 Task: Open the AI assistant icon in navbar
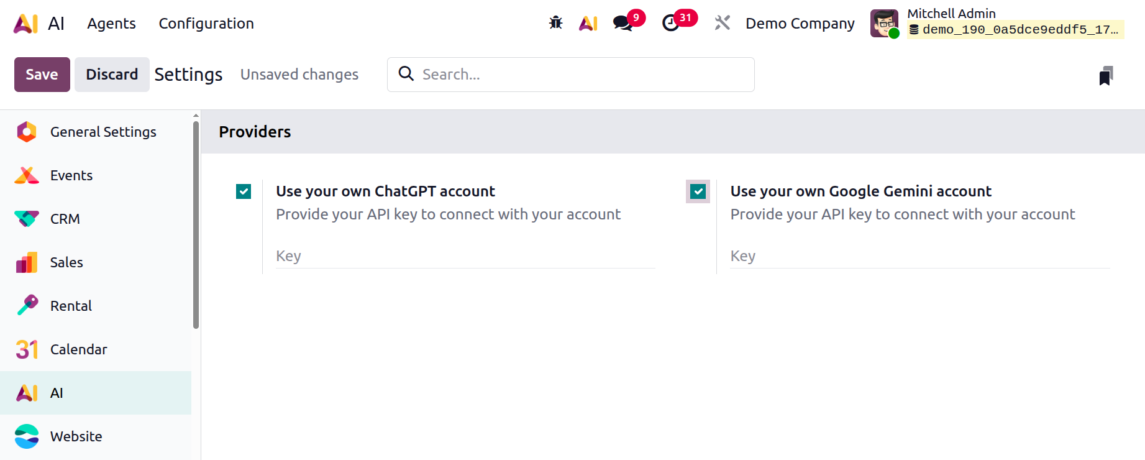[x=588, y=23]
